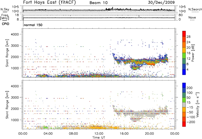Click the 50 label on Velocity scale

(x=188, y=98)
